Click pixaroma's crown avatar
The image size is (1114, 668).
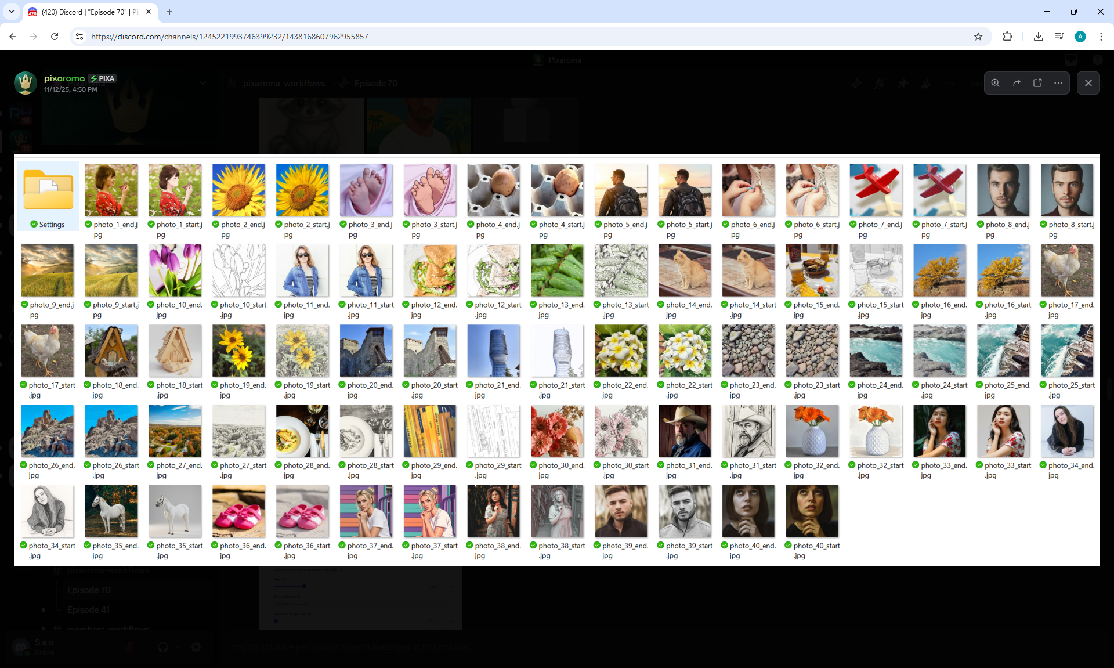click(x=26, y=83)
